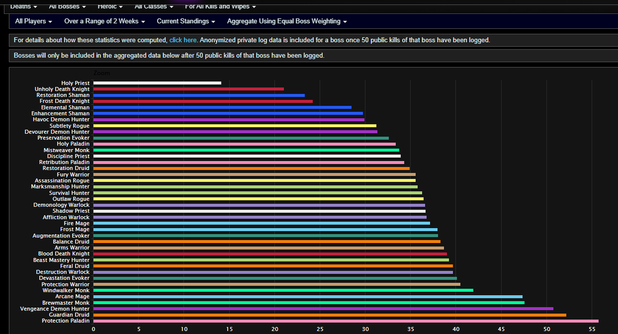The image size is (618, 334).
Task: Select the Holy Paladin label
Action: pyautogui.click(x=74, y=144)
